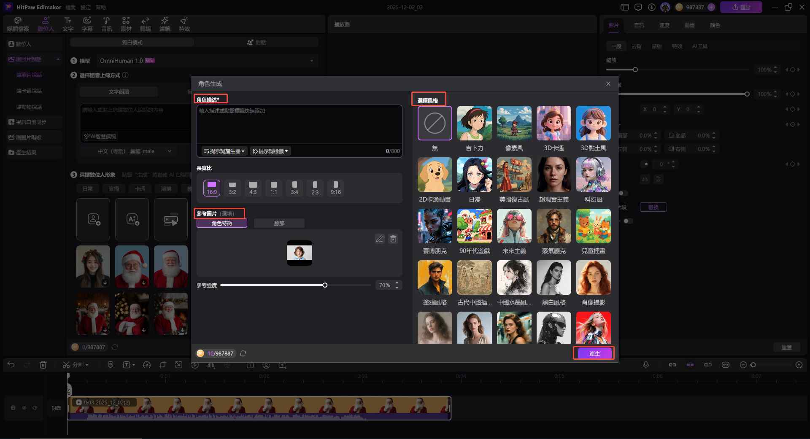Switch to the 臉部 reference tab
The height and width of the screenshot is (439, 810).
point(279,223)
